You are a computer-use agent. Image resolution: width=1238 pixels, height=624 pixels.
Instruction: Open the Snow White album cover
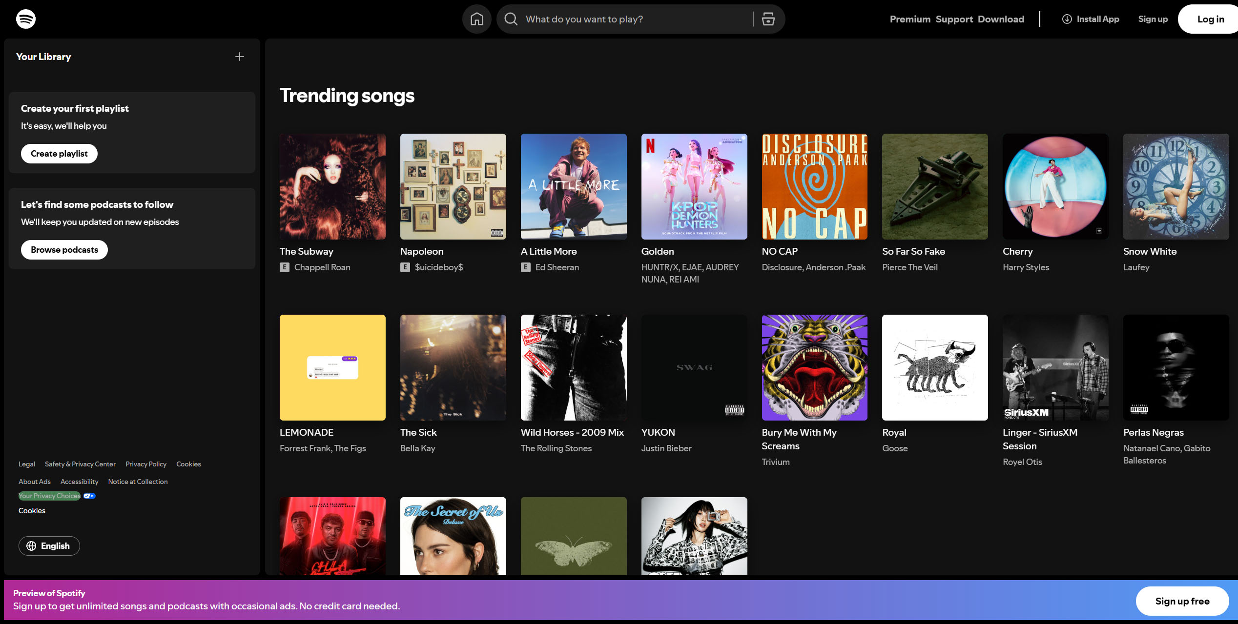coord(1176,186)
